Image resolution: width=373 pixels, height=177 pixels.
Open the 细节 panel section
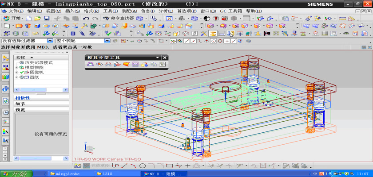(41, 104)
